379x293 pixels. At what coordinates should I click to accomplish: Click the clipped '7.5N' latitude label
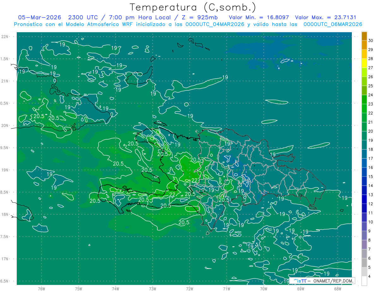tap(4, 237)
